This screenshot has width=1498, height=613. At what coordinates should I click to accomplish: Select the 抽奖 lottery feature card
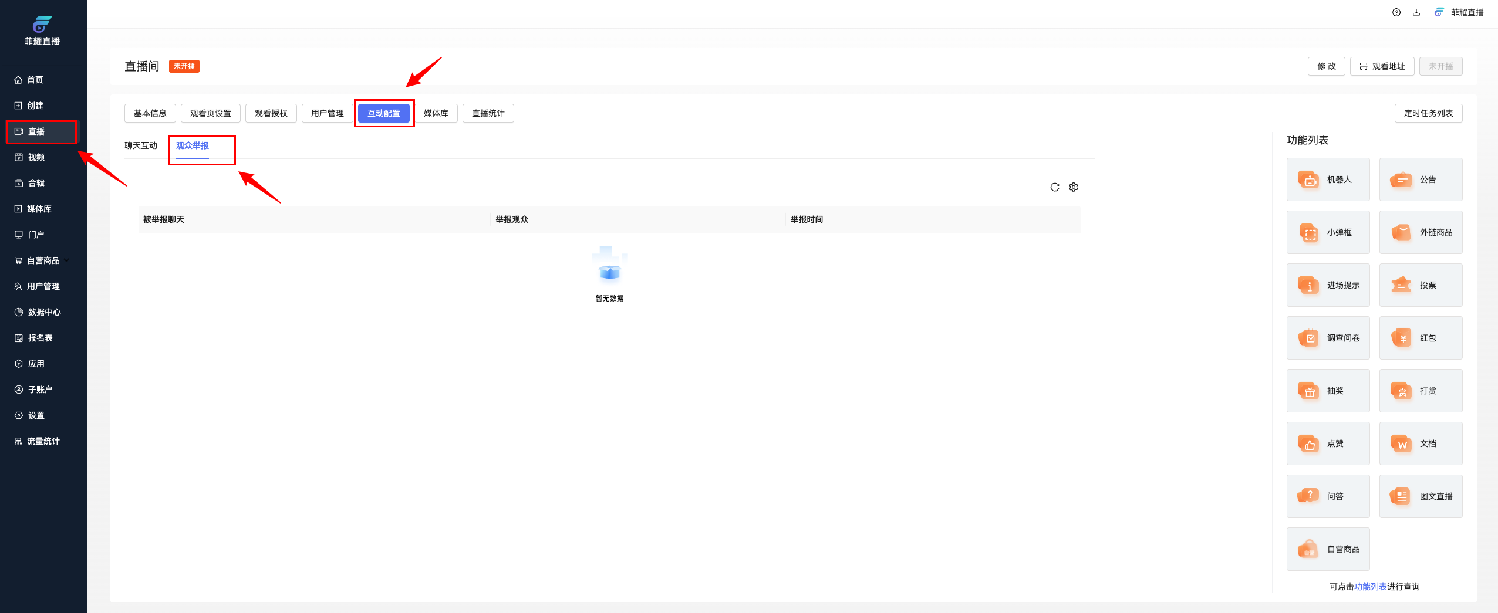point(1328,391)
